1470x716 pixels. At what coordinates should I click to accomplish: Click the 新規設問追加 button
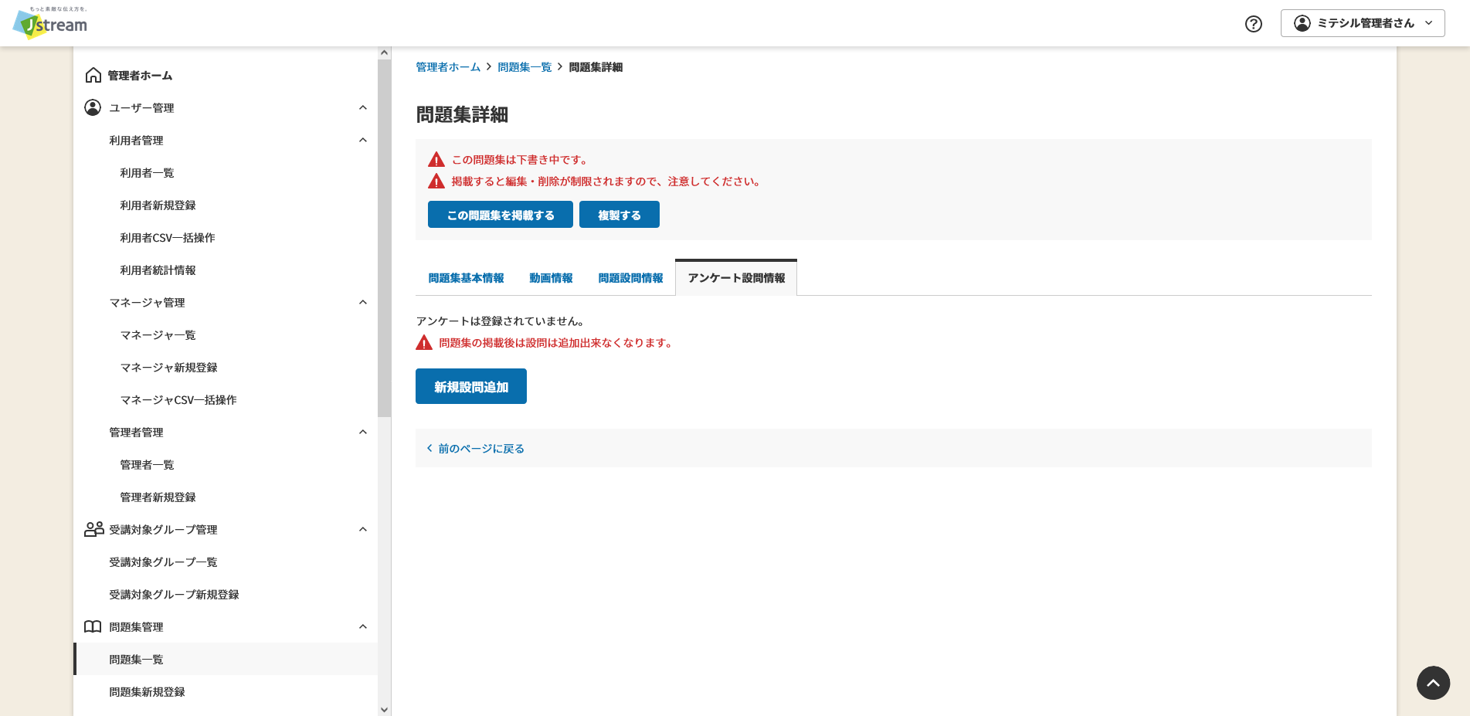coord(470,386)
